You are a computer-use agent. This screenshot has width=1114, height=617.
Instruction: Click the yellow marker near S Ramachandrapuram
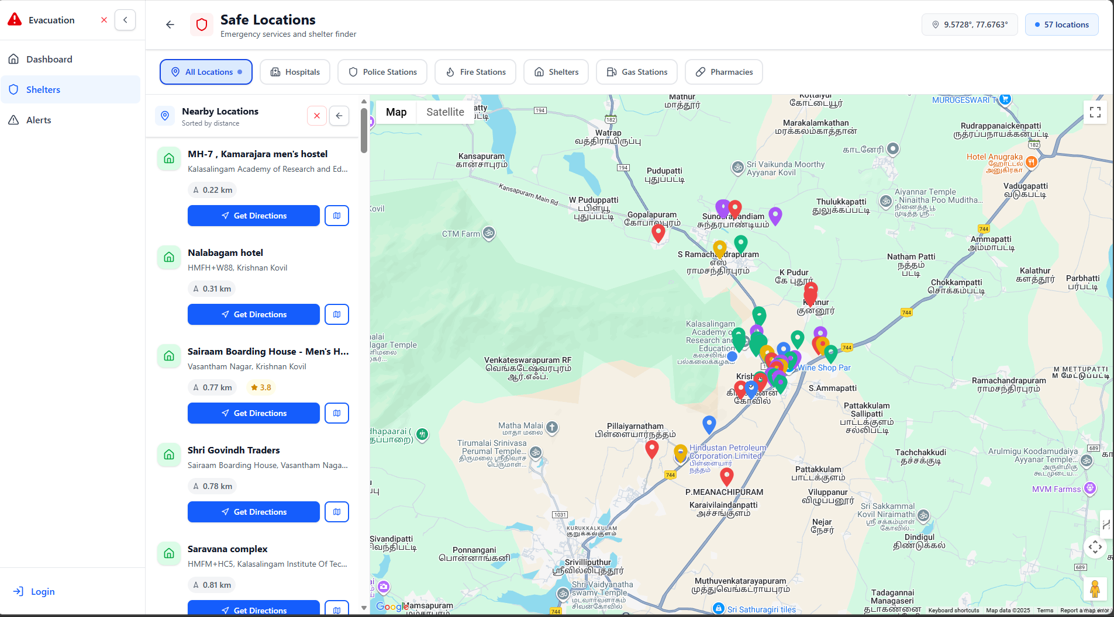tap(720, 249)
